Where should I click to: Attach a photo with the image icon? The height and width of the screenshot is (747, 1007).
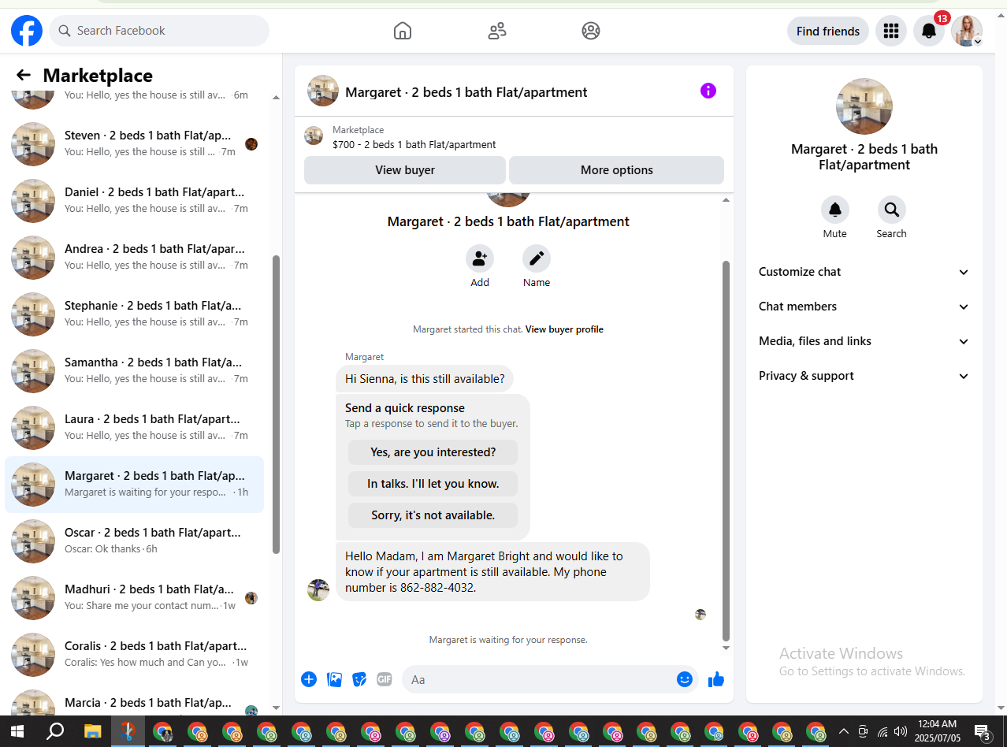tap(334, 679)
